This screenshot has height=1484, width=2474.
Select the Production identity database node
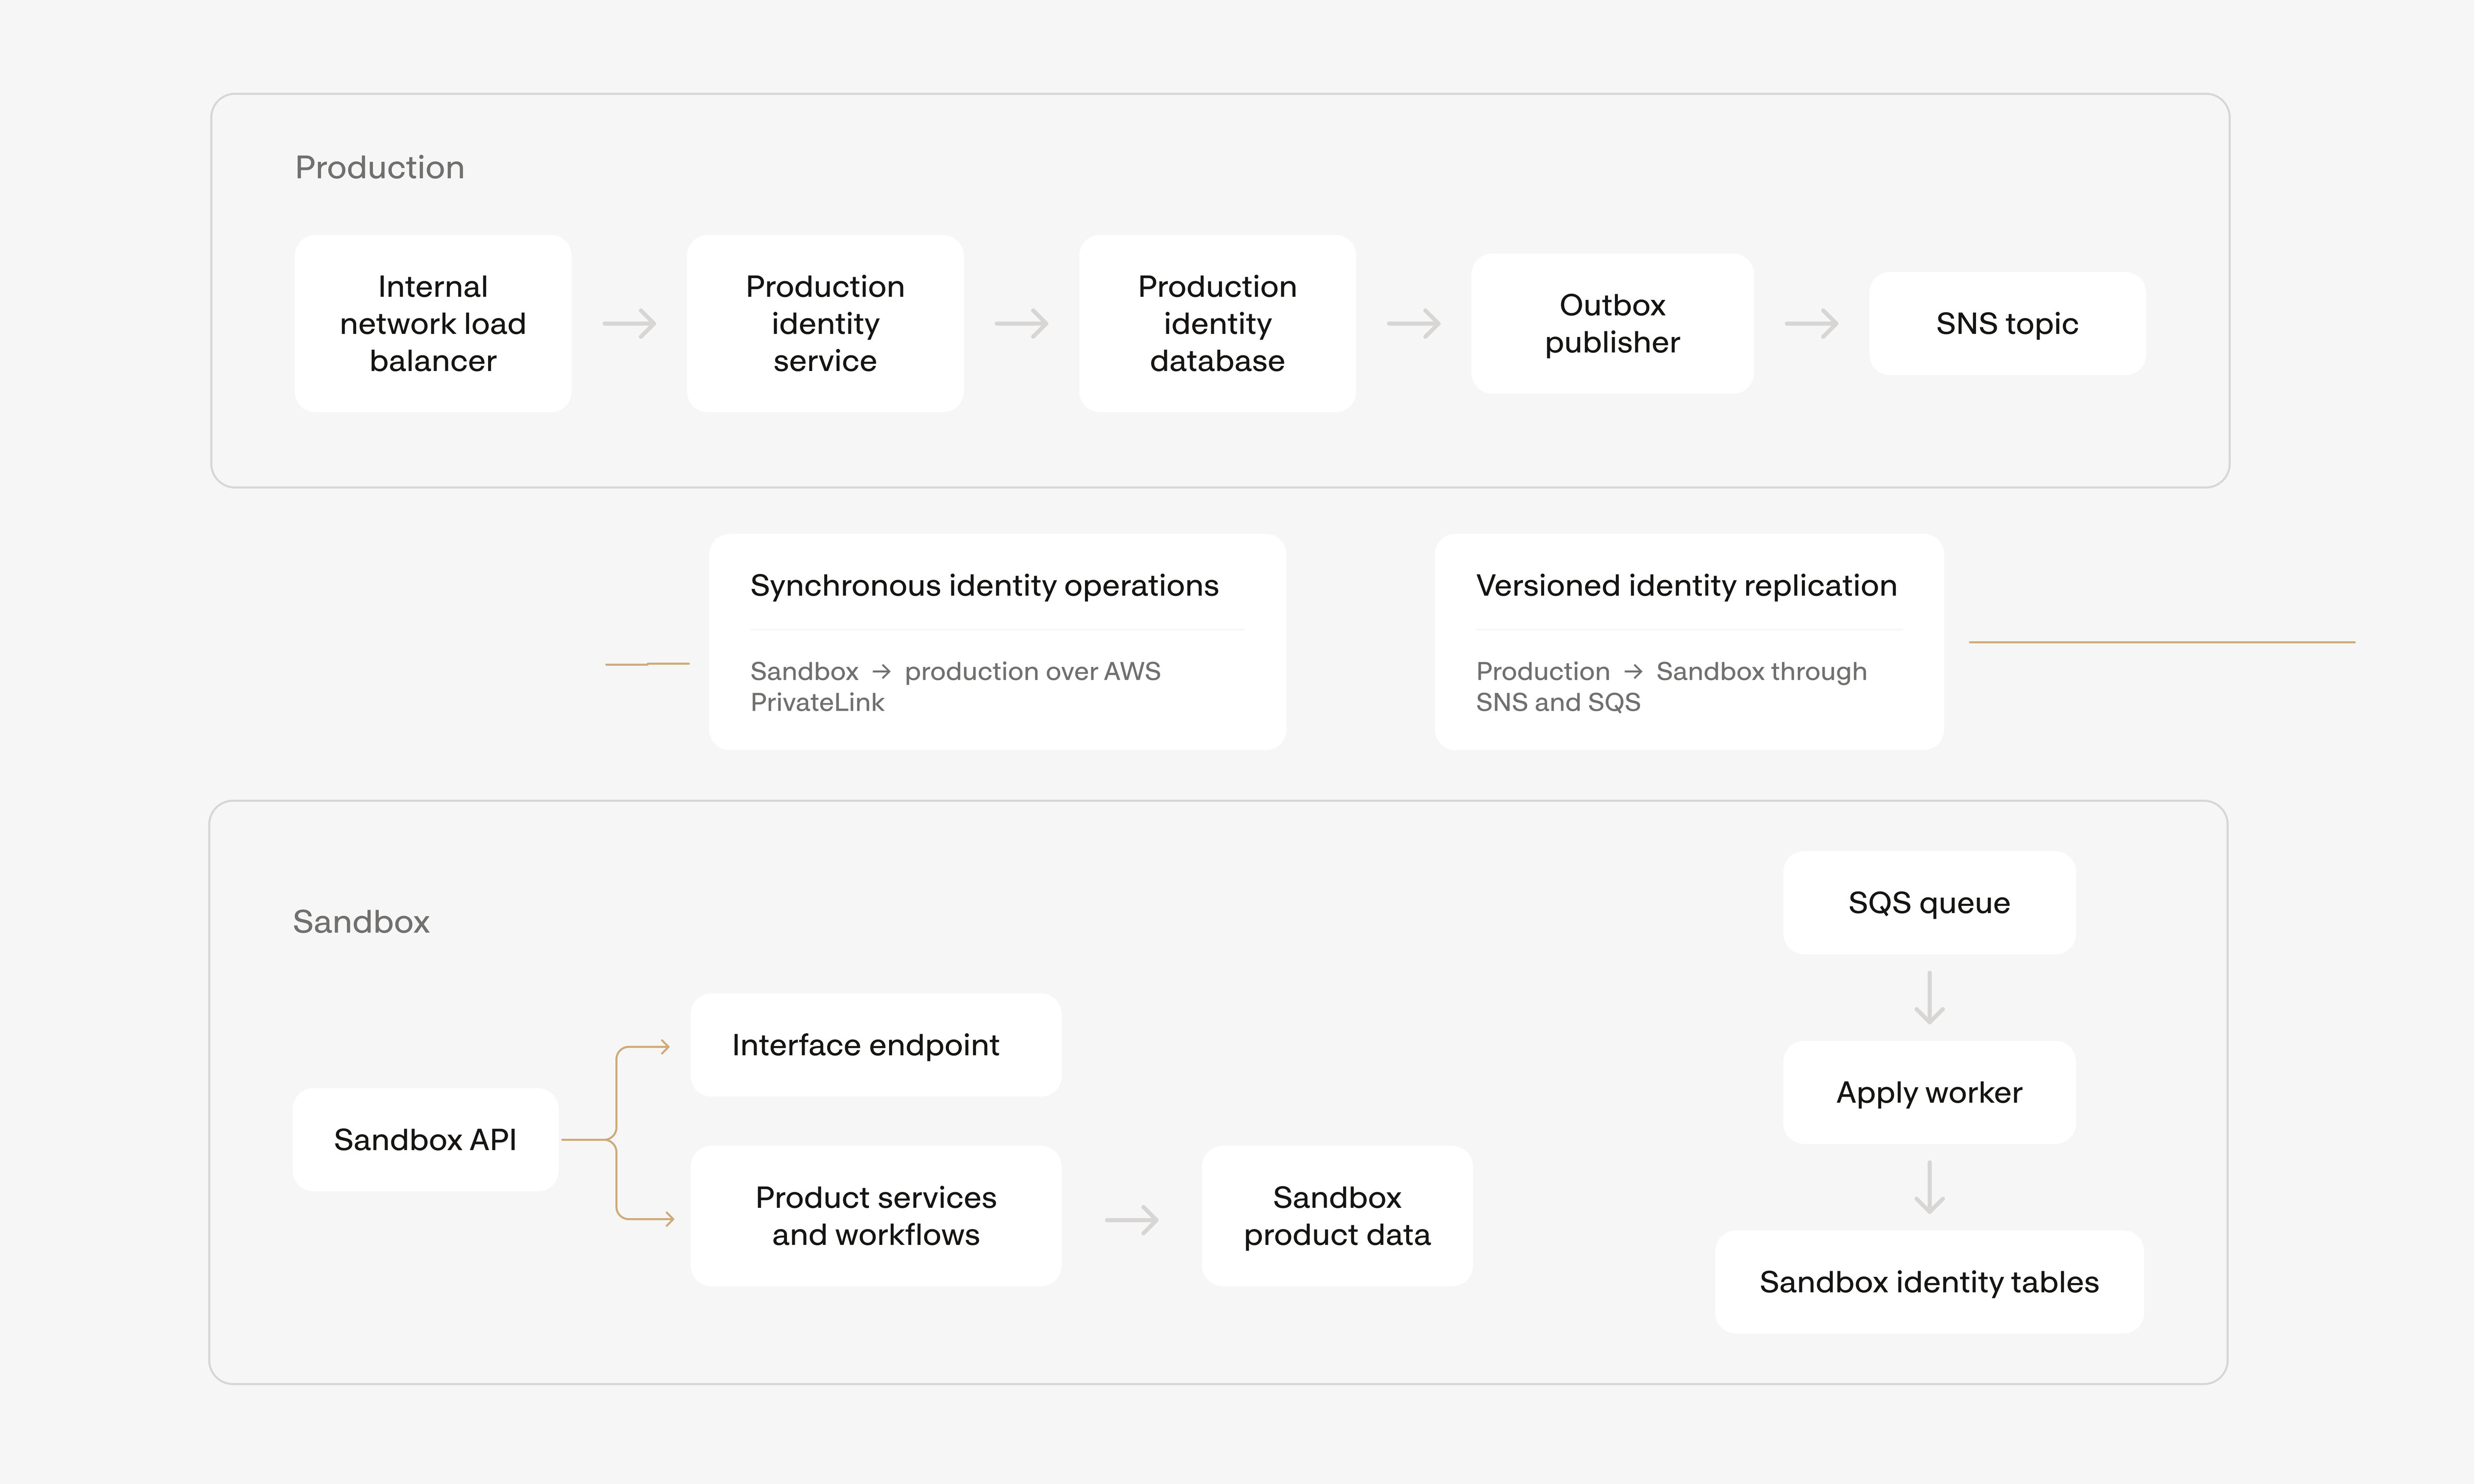[x=1217, y=323]
